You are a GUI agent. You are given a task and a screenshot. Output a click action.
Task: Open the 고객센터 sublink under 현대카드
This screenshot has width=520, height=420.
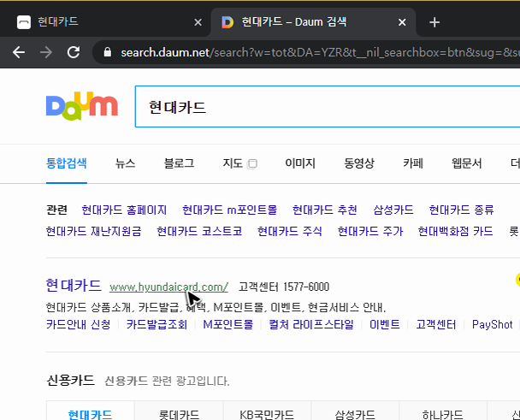(436, 324)
